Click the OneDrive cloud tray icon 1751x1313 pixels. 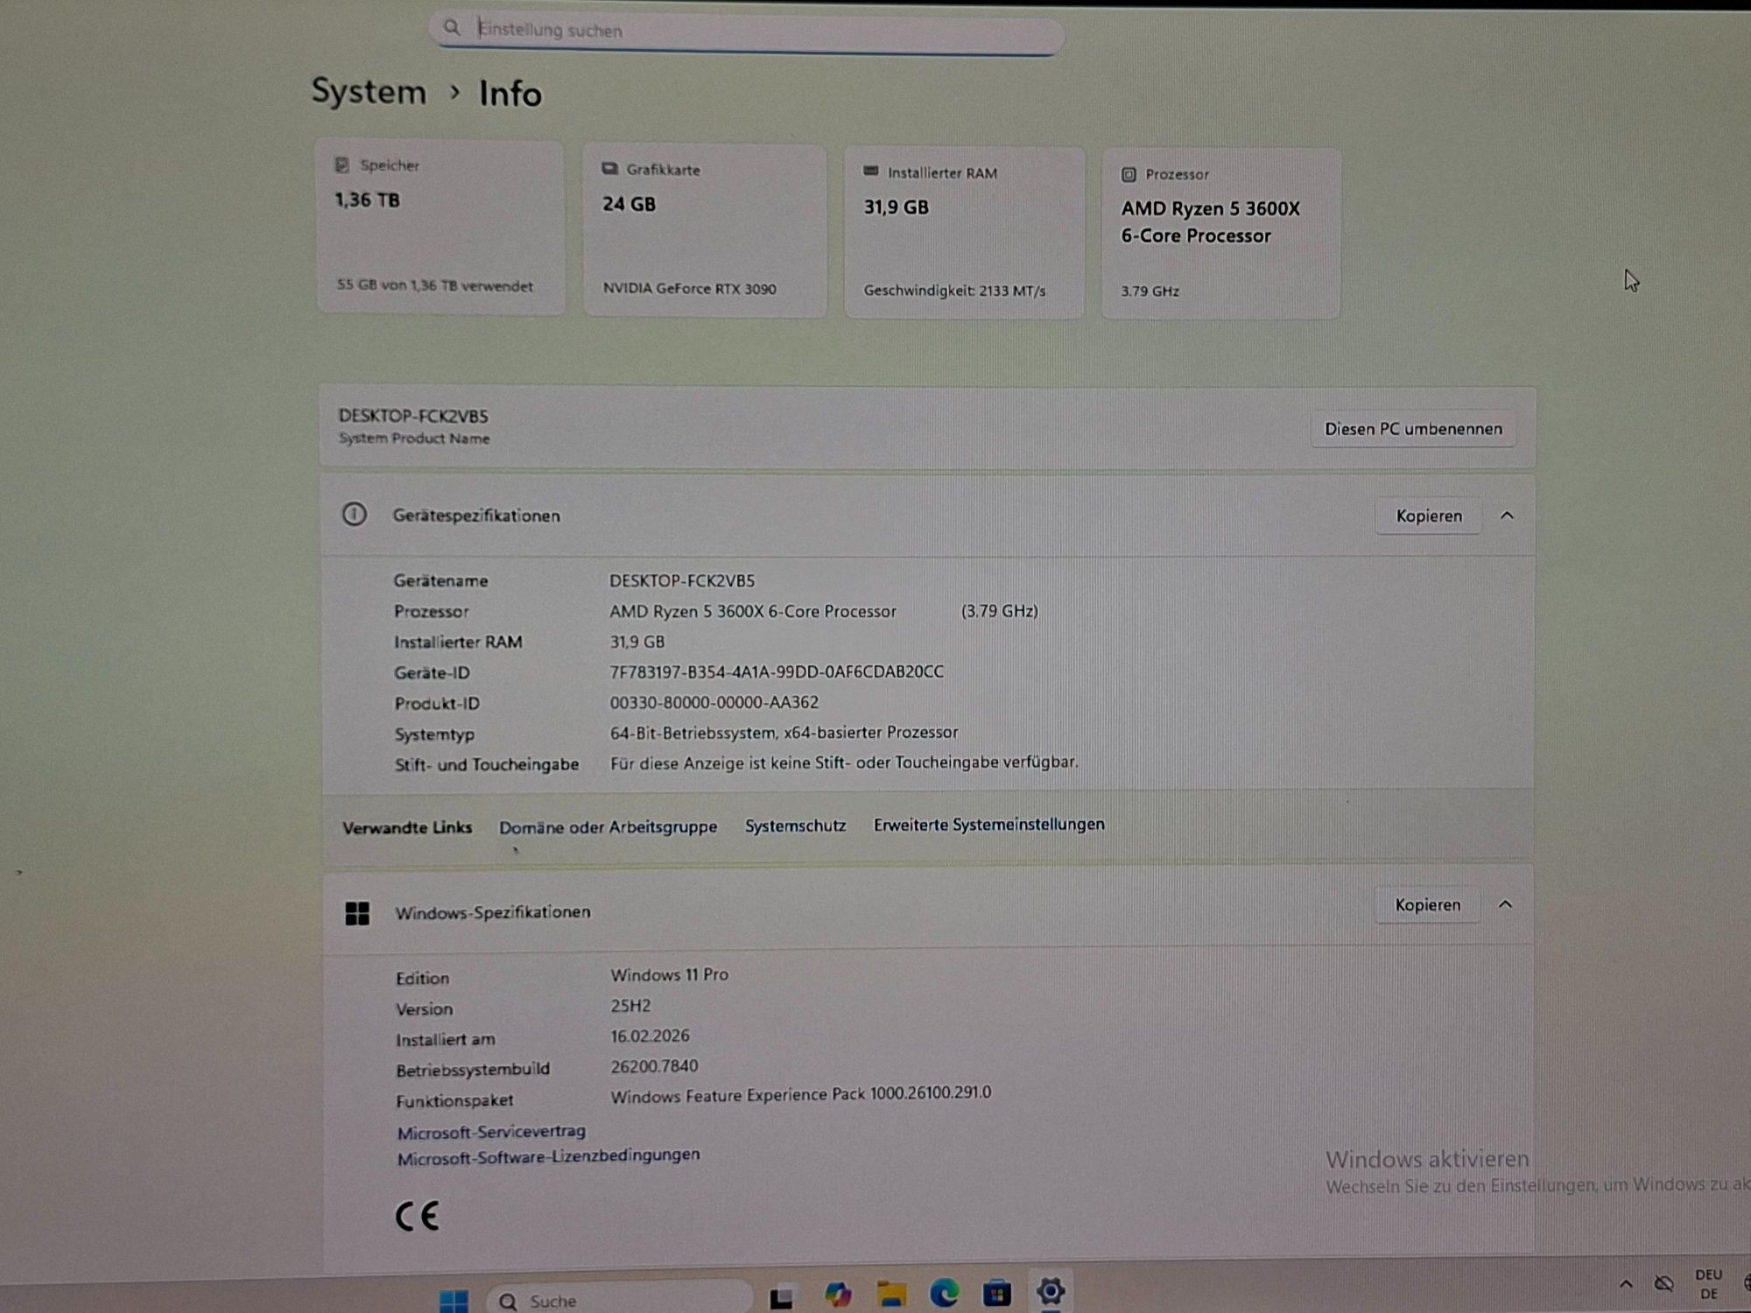[x=1663, y=1283]
